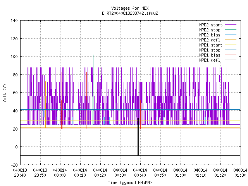Screen dimensions: 248x186
Task: Click the x-axis label 'Time (yymmdd HH:MM)'
Action: [x=130, y=183]
